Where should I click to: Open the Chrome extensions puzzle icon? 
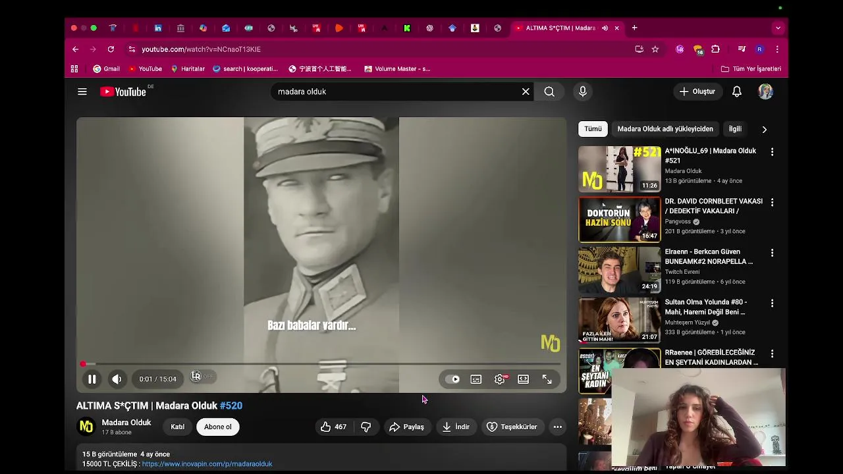pos(716,49)
